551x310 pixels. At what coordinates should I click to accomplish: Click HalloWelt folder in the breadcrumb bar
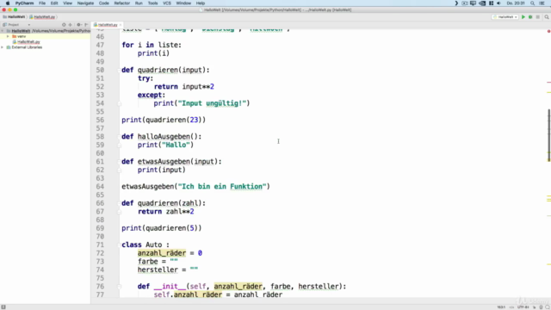point(14,17)
